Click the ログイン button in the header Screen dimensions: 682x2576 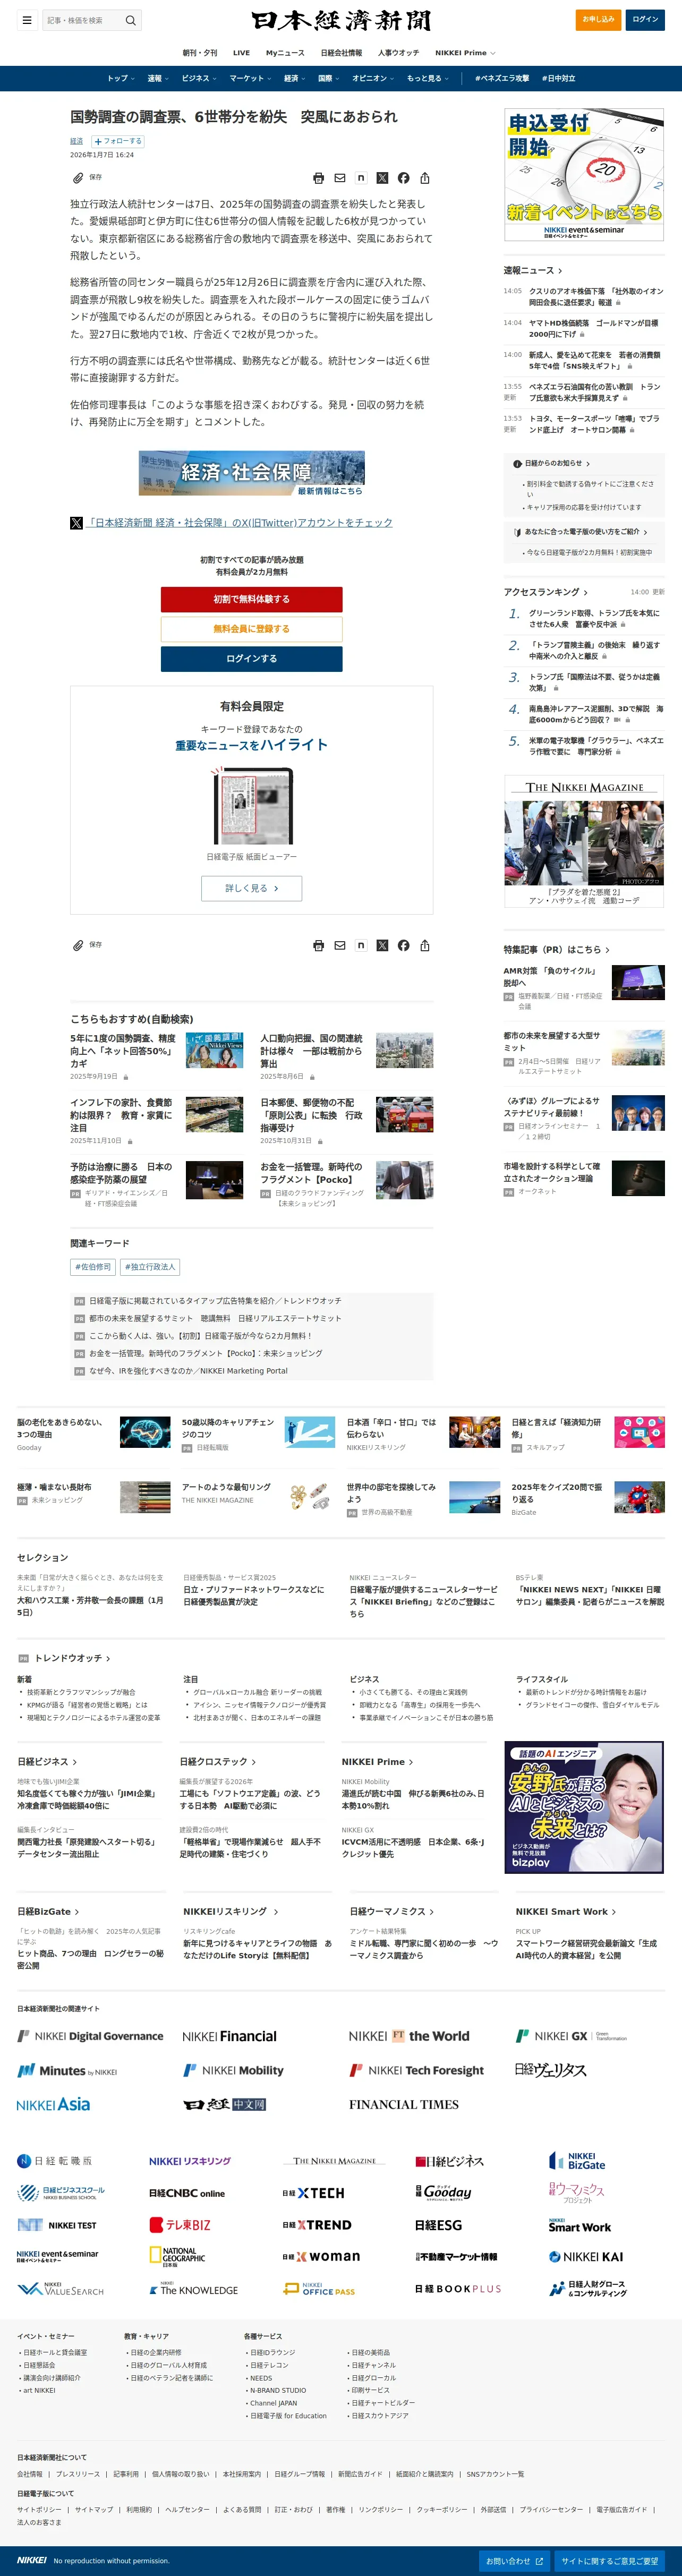pos(646,19)
